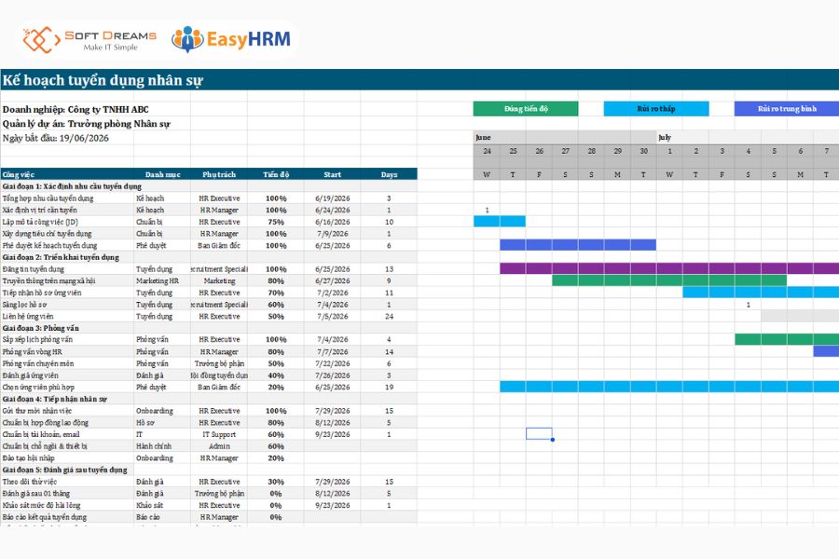Click the purple Gantt bar for Đăng tin tuyển dụng
Image resolution: width=839 pixels, height=559 pixels.
(x=669, y=268)
